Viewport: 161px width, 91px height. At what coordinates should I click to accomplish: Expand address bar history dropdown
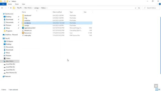tap(135, 8)
